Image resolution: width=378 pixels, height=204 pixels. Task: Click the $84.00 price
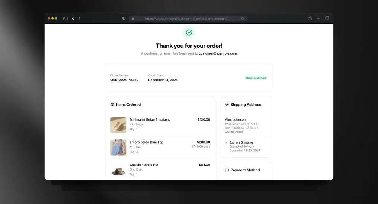[x=204, y=165]
